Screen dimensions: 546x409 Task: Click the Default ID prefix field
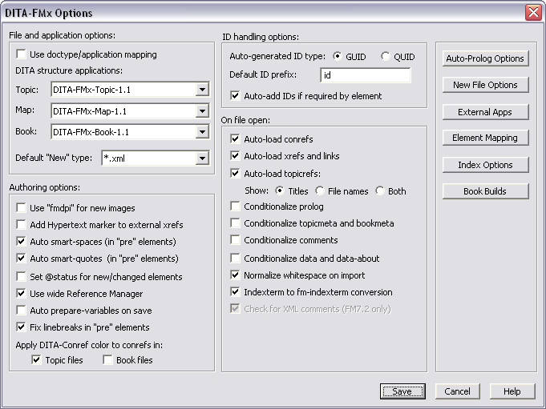click(366, 75)
